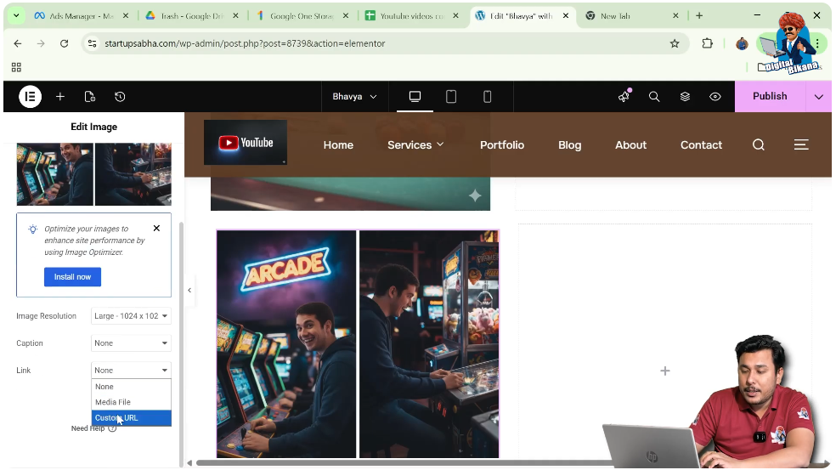Open the What's New megaphone icon
The image size is (836, 470).
(624, 97)
